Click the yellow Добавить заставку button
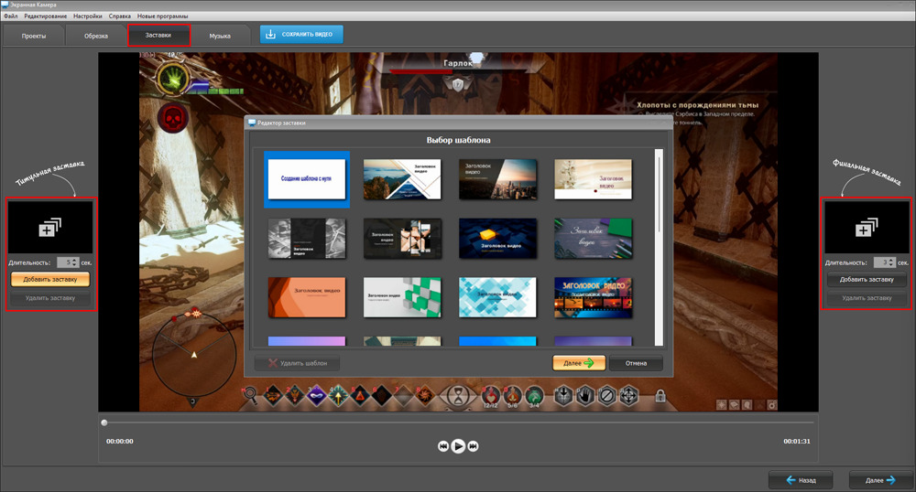The height and width of the screenshot is (492, 916). pos(50,279)
